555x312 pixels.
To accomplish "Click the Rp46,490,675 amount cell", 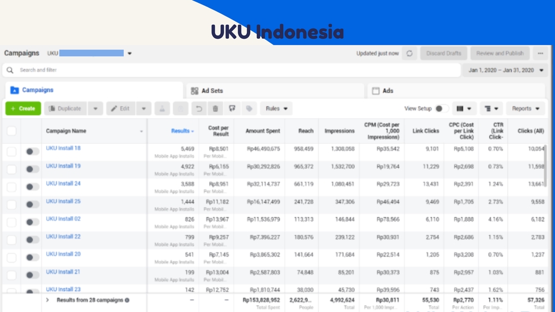I will tap(264, 149).
